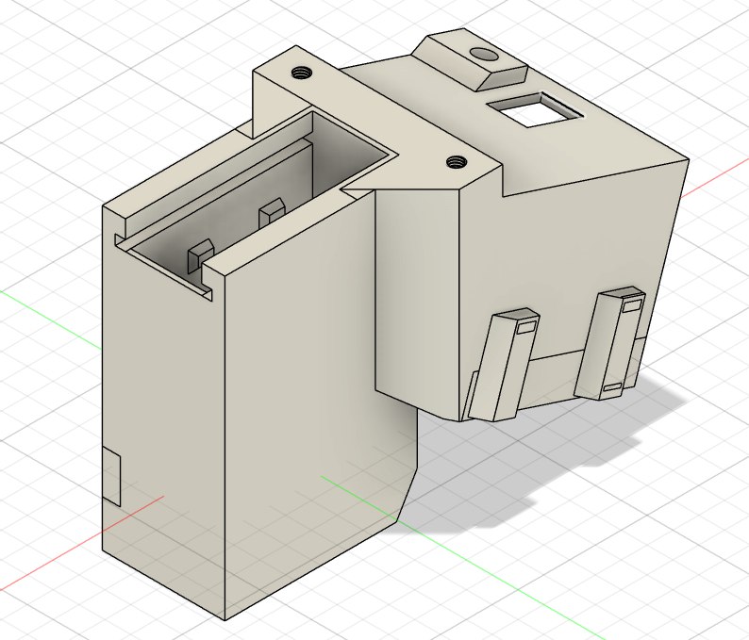Select the threaded hole at bracket's back-left corner
The image size is (749, 640).
coord(302,72)
